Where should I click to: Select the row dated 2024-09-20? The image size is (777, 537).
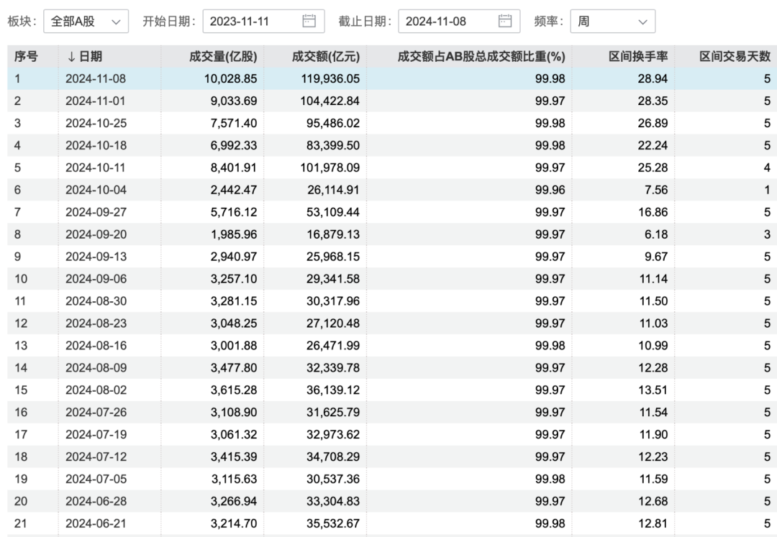(96, 234)
